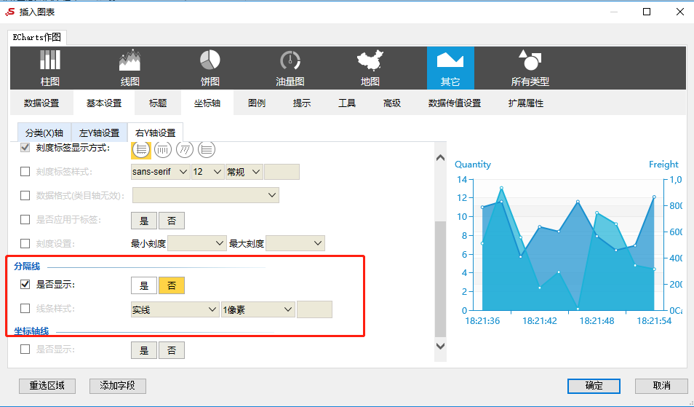The image size is (694, 407).
Task: Open the 左Y轴设置 sub-tab
Action: tap(99, 133)
